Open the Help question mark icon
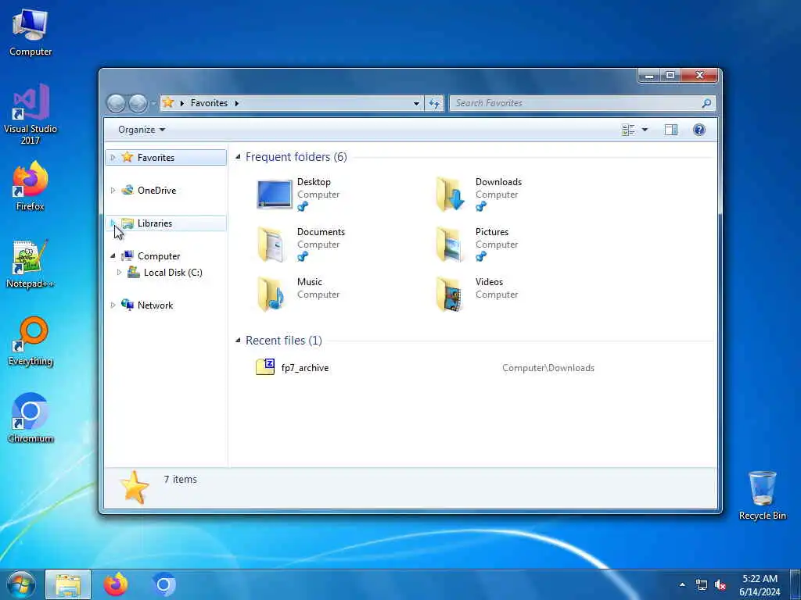The height and width of the screenshot is (600, 801). pos(699,130)
